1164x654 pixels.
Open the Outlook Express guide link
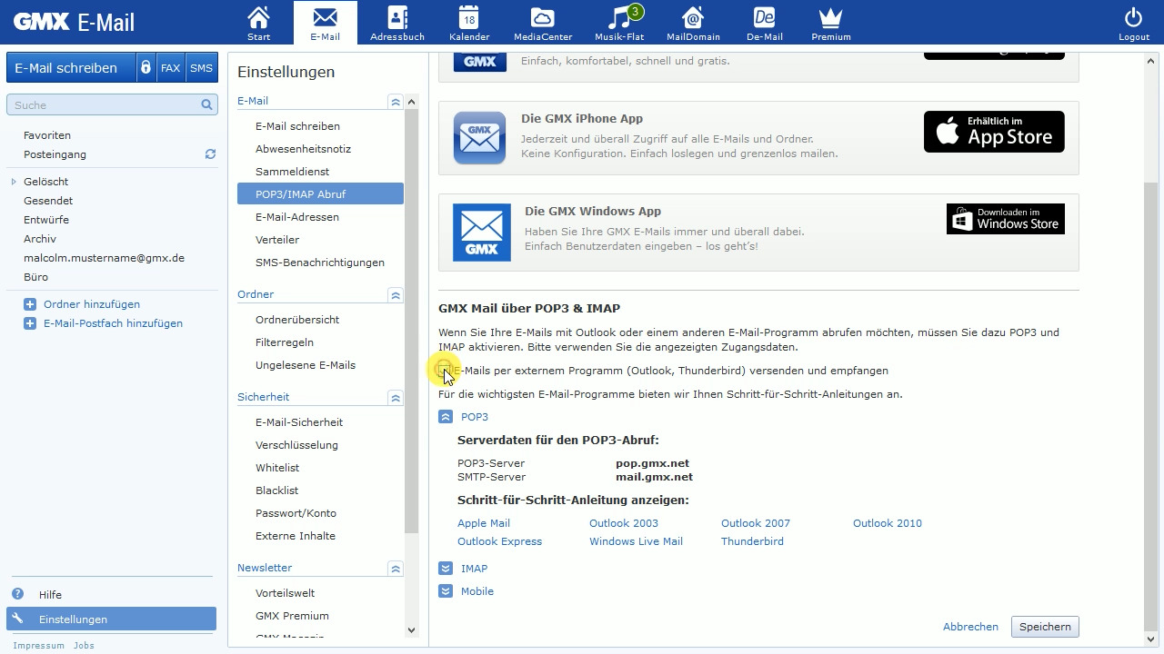pyautogui.click(x=499, y=541)
